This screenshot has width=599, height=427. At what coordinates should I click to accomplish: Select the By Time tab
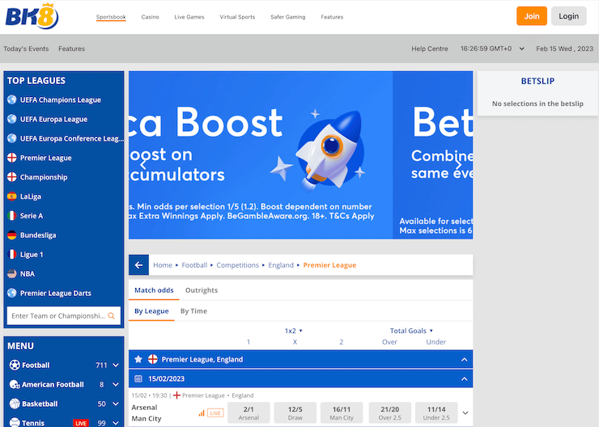point(193,311)
